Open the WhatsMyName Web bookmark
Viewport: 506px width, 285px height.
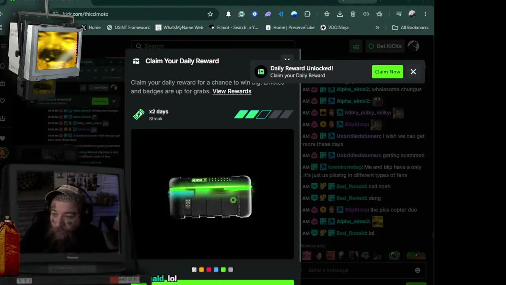click(x=179, y=27)
